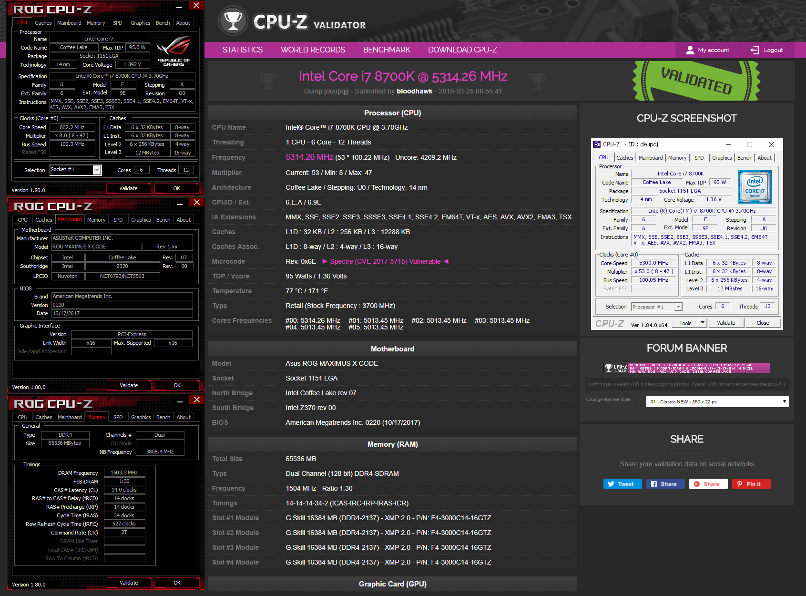Click the DRAM Frequency 1503.3 MHz field

point(124,473)
